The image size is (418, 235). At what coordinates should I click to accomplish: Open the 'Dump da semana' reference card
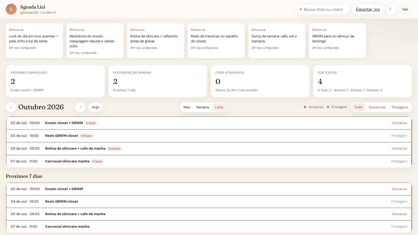pos(277,41)
